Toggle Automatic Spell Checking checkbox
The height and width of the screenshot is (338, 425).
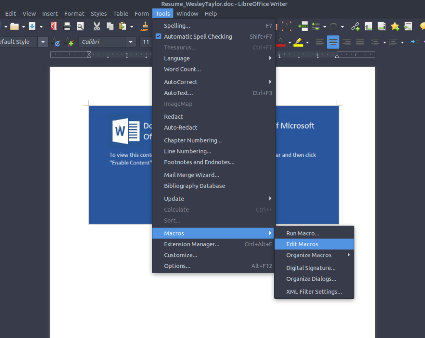coord(159,37)
